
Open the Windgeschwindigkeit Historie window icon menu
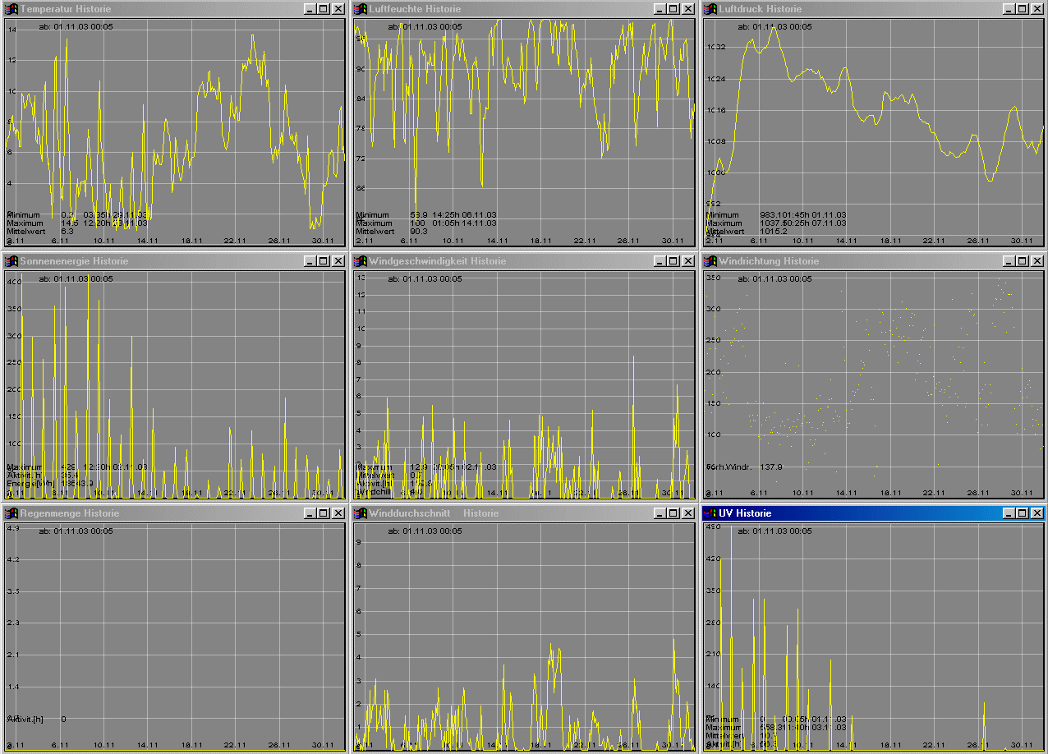tap(361, 261)
